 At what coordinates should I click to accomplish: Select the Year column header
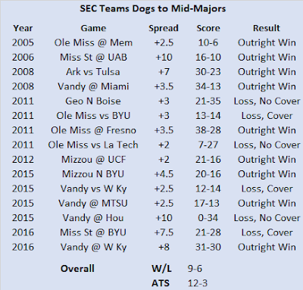click(x=23, y=28)
